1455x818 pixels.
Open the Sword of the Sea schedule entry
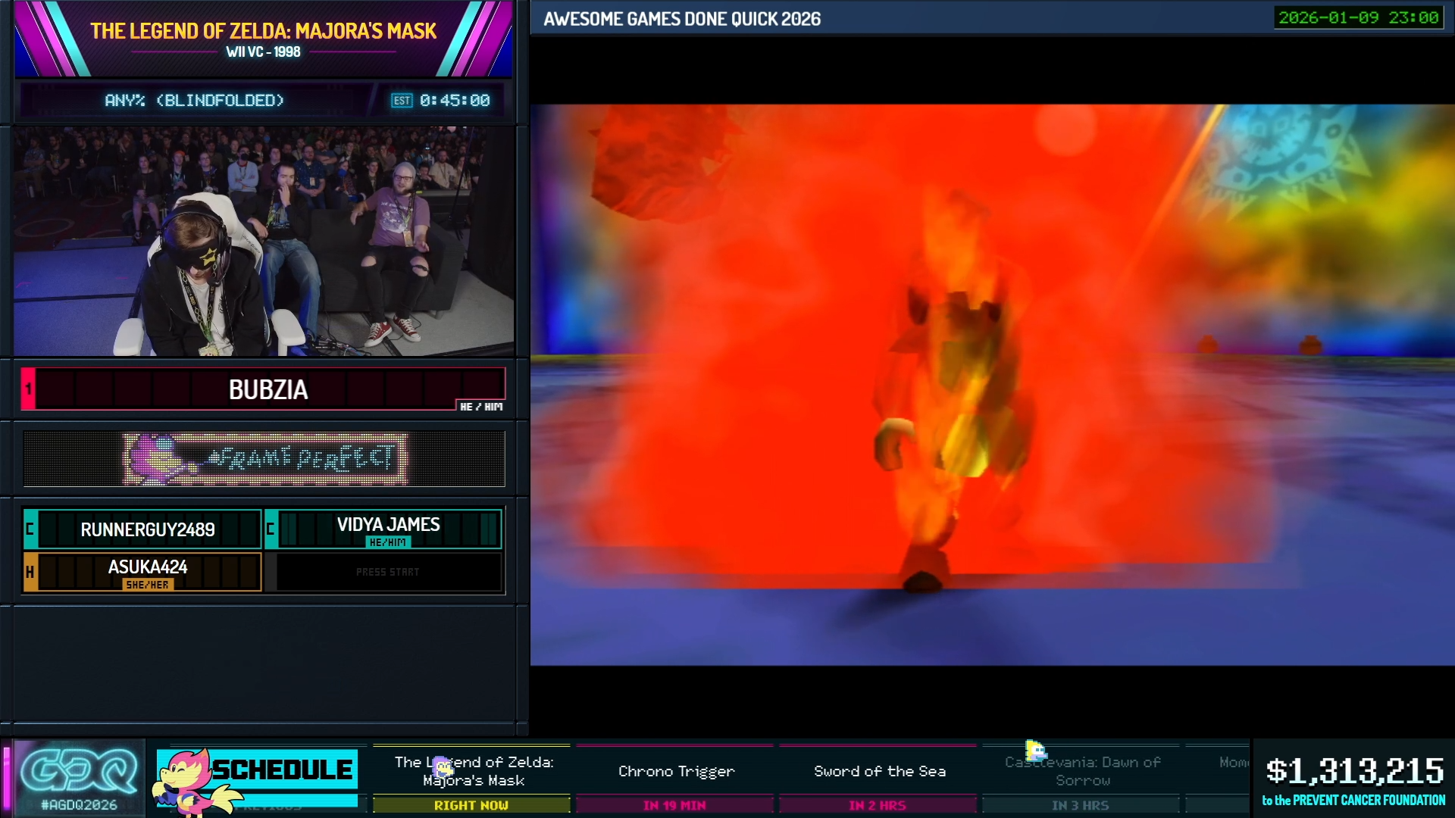(x=879, y=771)
